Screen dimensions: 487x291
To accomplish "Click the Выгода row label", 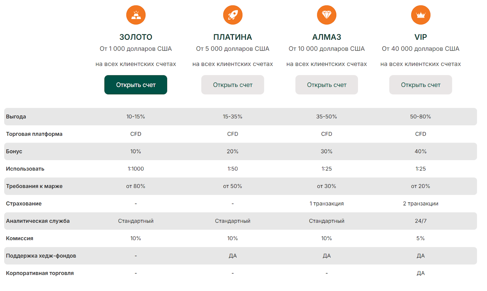I will 16,117.
